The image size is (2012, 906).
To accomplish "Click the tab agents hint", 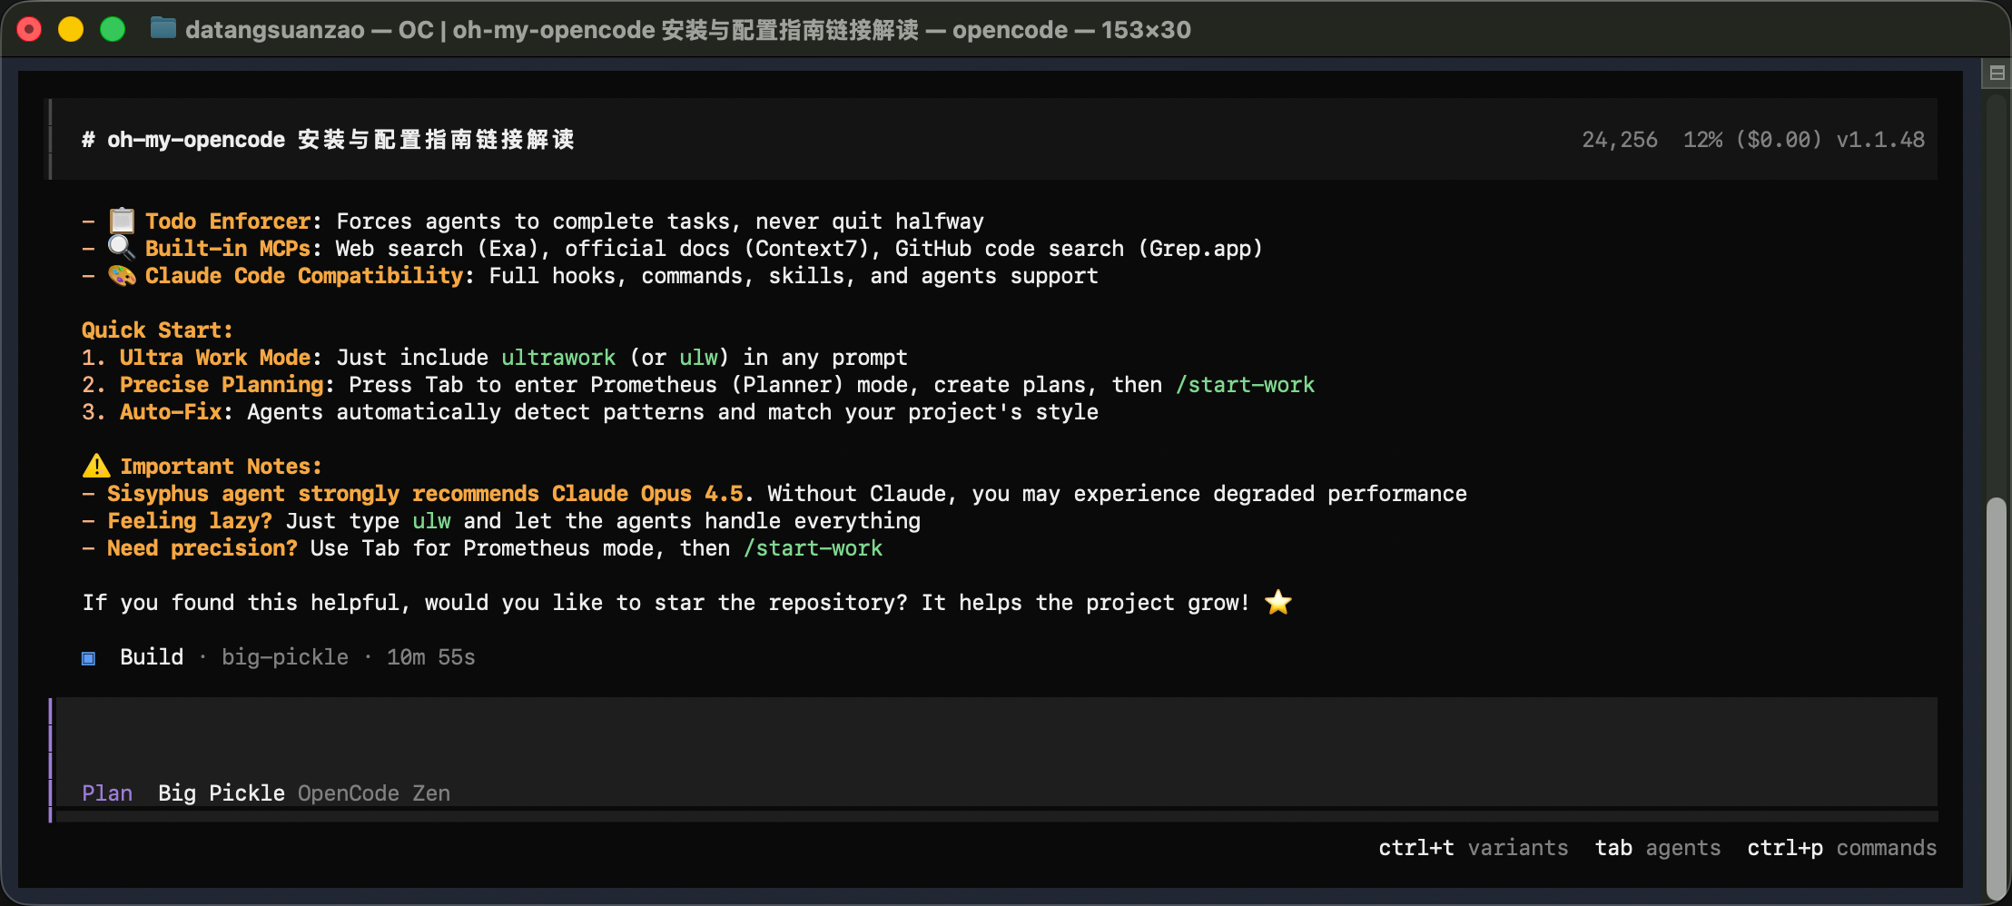I will 1658,848.
